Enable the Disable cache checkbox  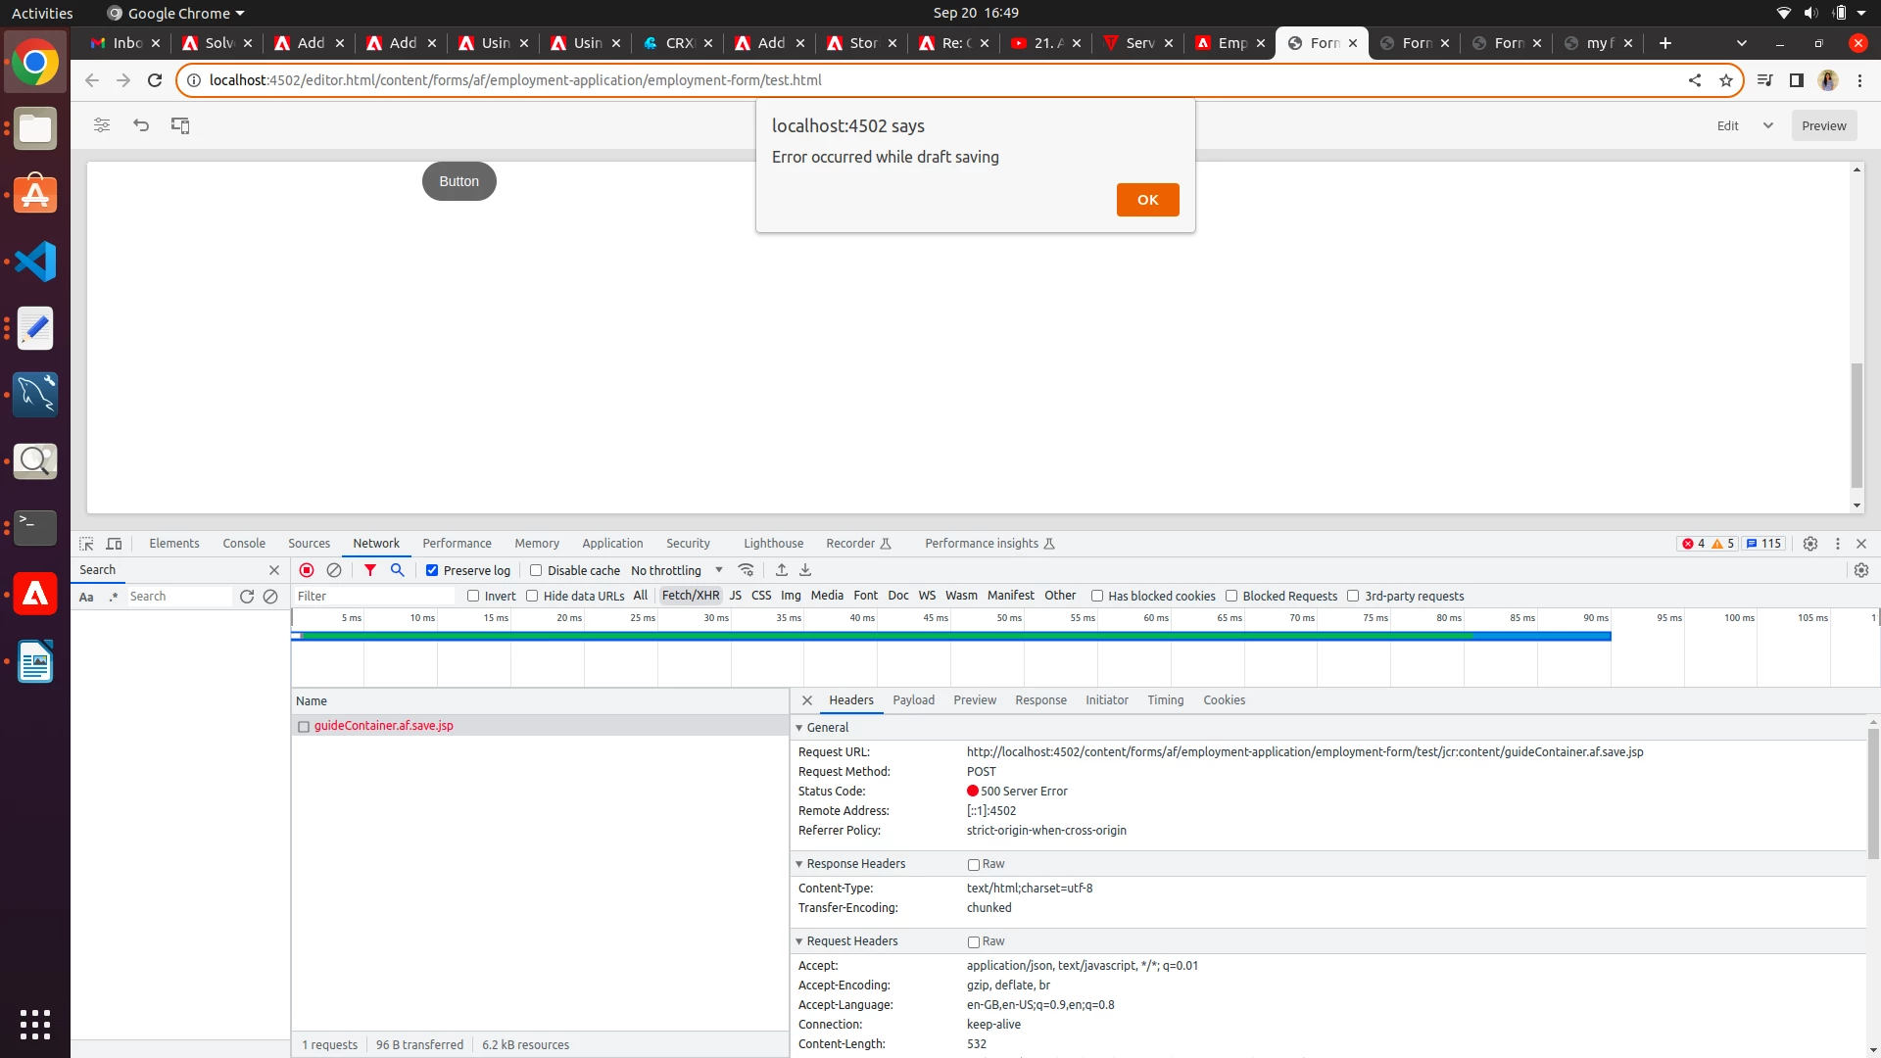tap(536, 570)
